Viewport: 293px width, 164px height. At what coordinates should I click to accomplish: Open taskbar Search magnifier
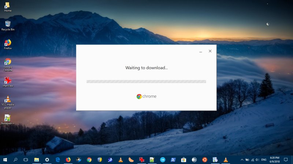click(15, 160)
